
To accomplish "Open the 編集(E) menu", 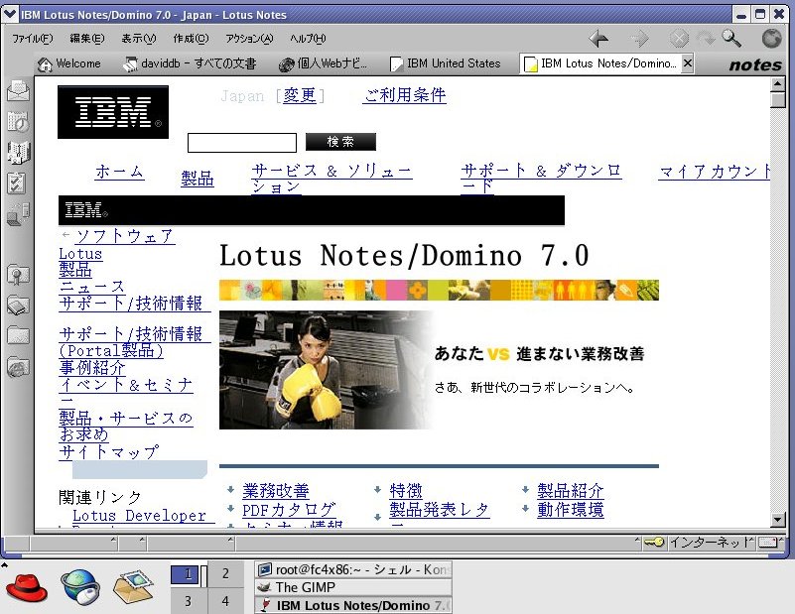I will [86, 39].
